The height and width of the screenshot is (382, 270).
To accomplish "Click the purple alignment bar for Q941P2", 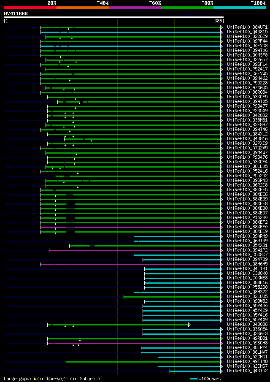I will pos(136,250).
